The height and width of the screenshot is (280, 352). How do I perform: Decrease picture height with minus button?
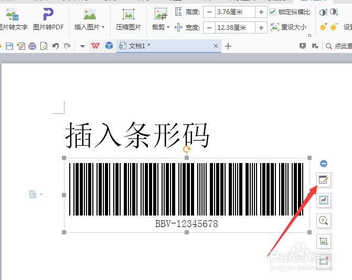pos(209,12)
